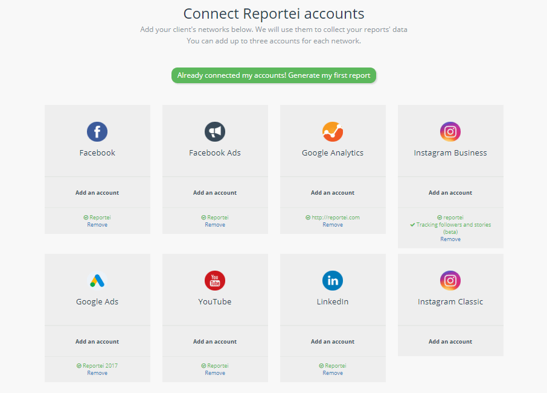
Task: Remove the Reportei account from LinkedIn
Action: pos(333,373)
